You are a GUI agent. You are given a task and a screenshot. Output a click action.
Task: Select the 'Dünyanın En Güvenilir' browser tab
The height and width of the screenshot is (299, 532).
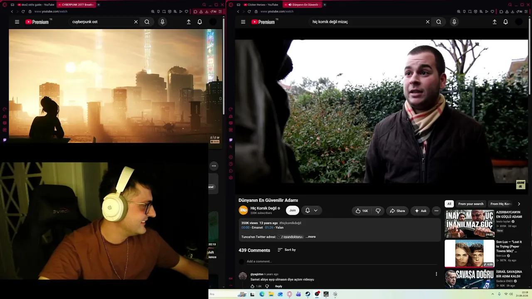coord(303,5)
